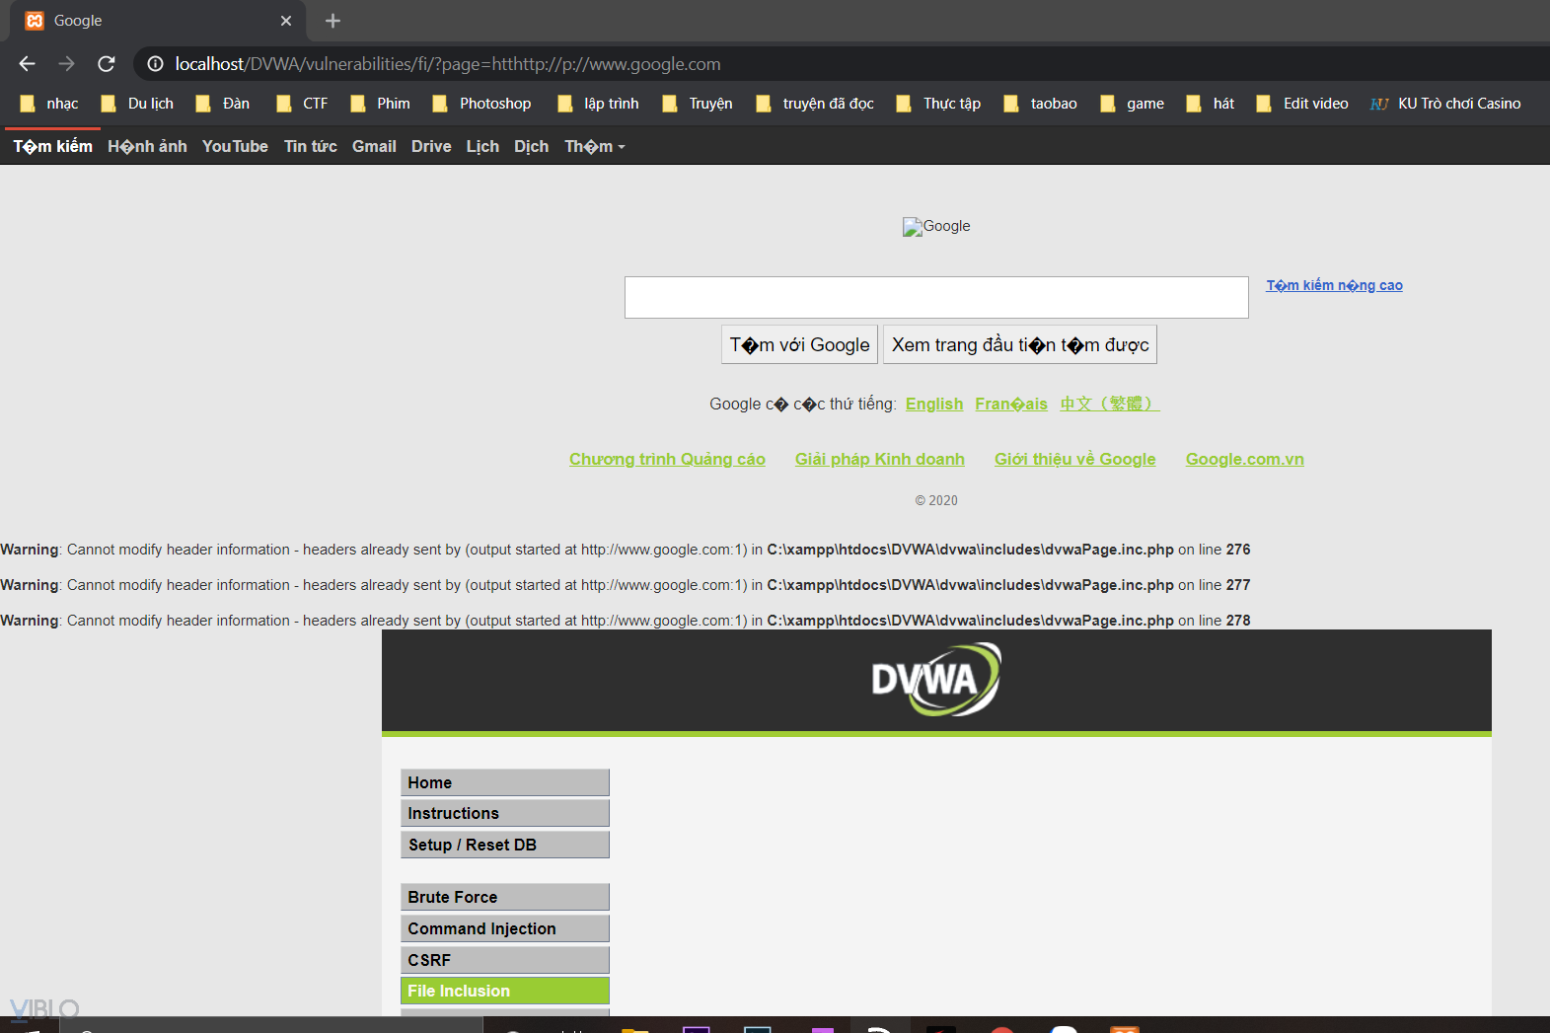Open Giới thiệu về Google link
The width and height of the screenshot is (1550, 1033).
click(x=1075, y=459)
